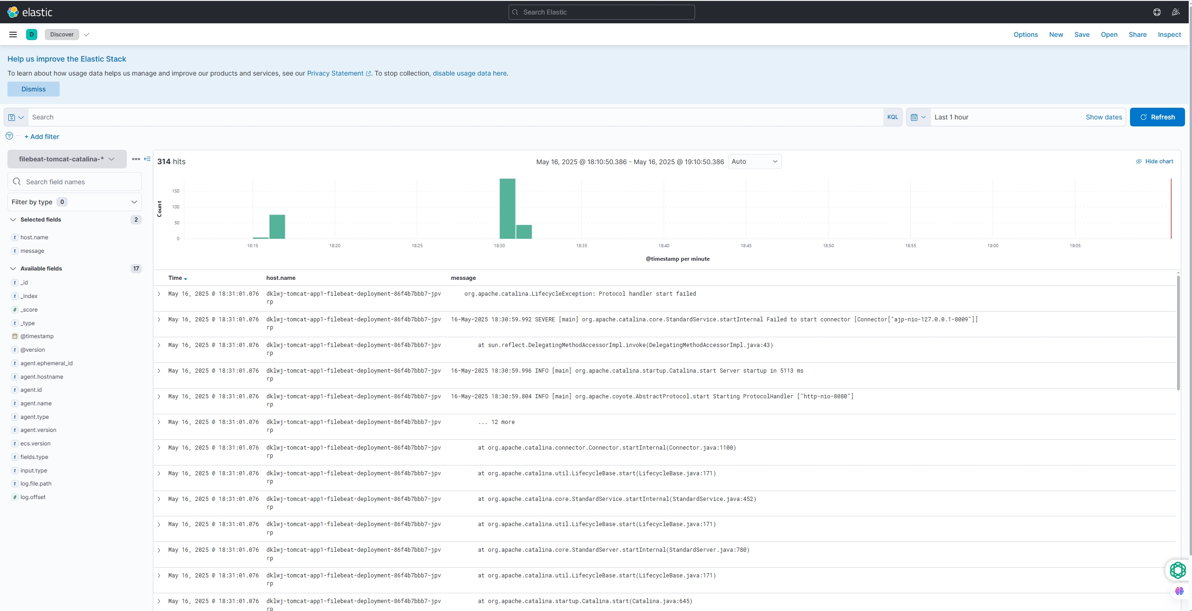Click the Add filter link
This screenshot has height=611, width=1192.
click(42, 137)
